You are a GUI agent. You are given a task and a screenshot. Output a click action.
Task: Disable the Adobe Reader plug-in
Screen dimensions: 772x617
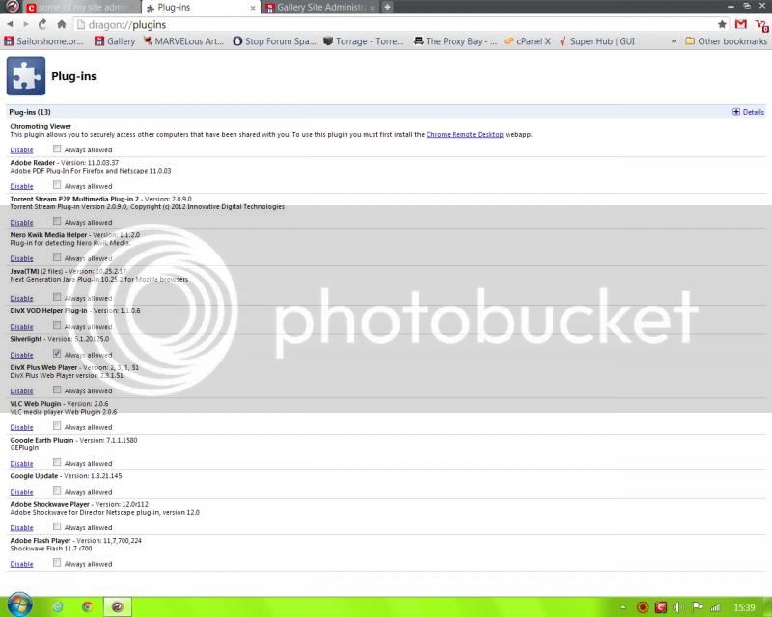21,186
